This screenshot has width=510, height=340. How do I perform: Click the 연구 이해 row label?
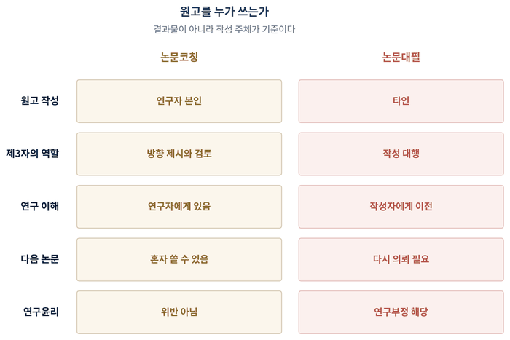click(x=39, y=206)
